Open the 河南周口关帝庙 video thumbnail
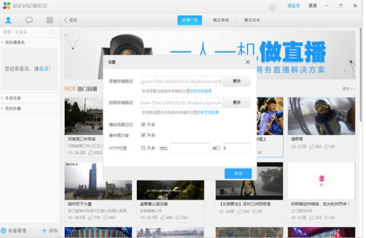 (84, 116)
